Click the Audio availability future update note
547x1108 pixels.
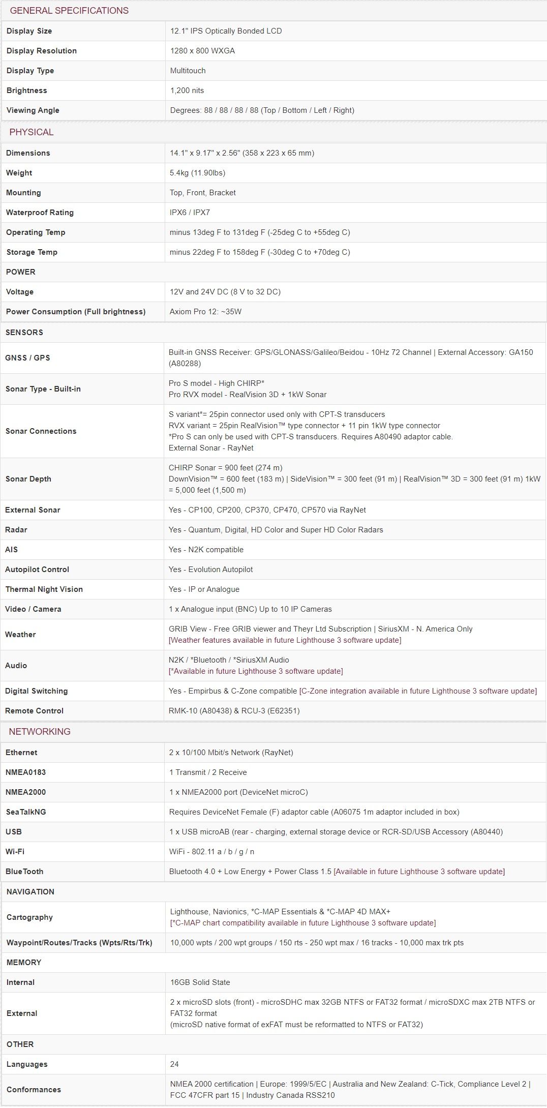(256, 671)
